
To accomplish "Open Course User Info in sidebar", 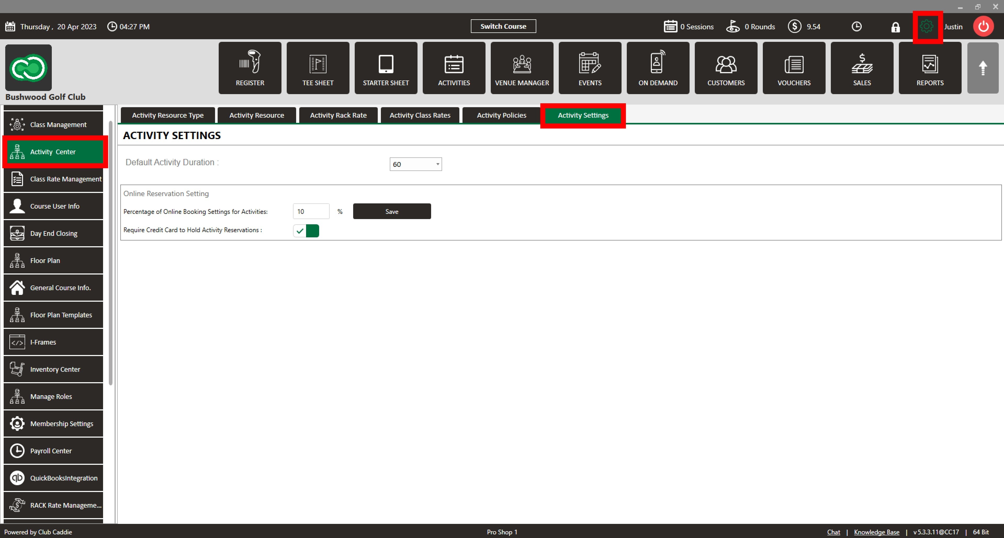I will click(53, 206).
